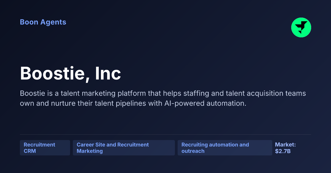This screenshot has height=173, width=331.
Task: Select the Recruitment CRM tag
Action: 45,148
